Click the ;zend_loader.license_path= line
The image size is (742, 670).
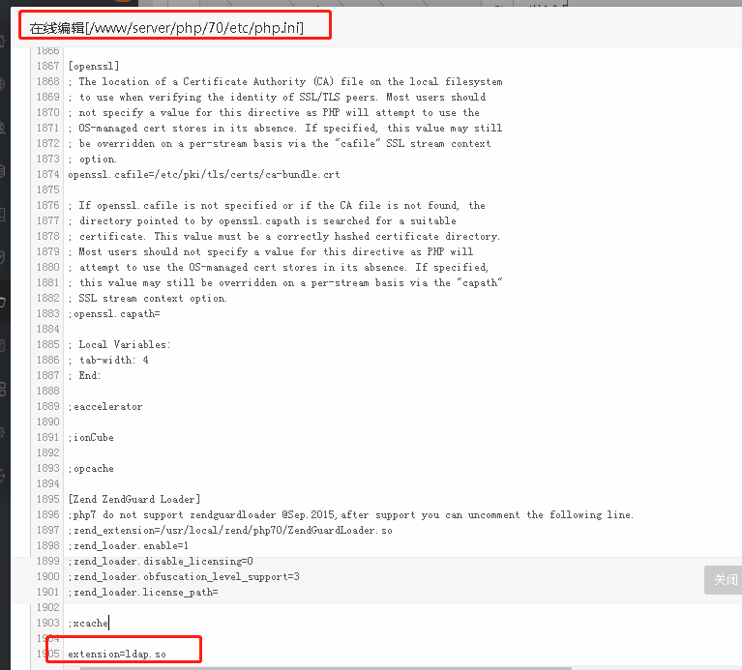(x=143, y=593)
